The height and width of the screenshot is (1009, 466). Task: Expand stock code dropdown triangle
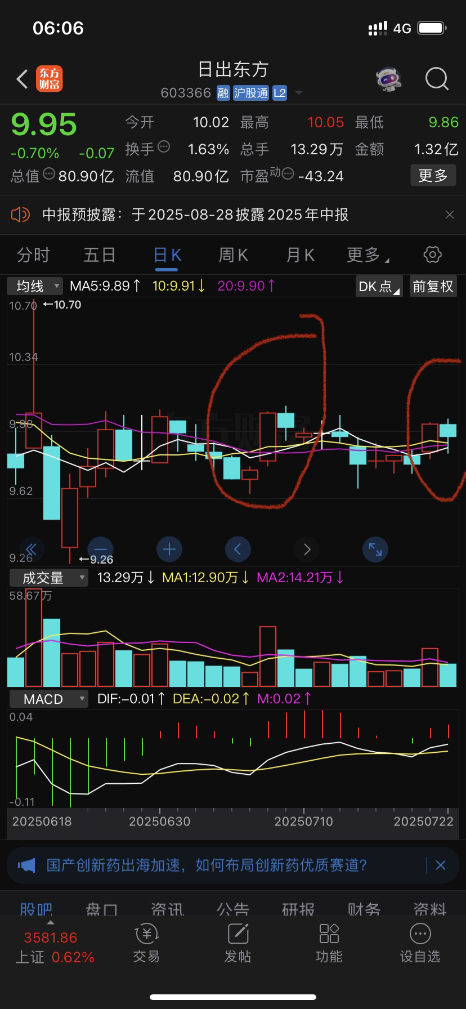click(x=299, y=93)
